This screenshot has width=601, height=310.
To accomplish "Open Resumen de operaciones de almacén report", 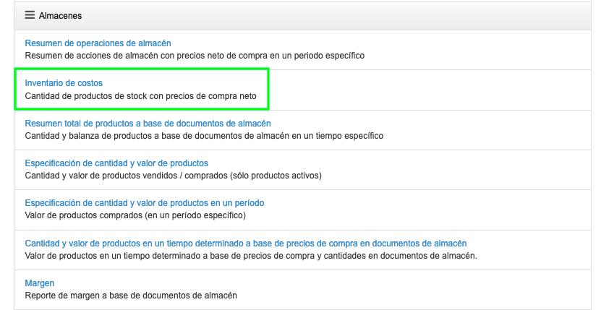I will coord(98,43).
